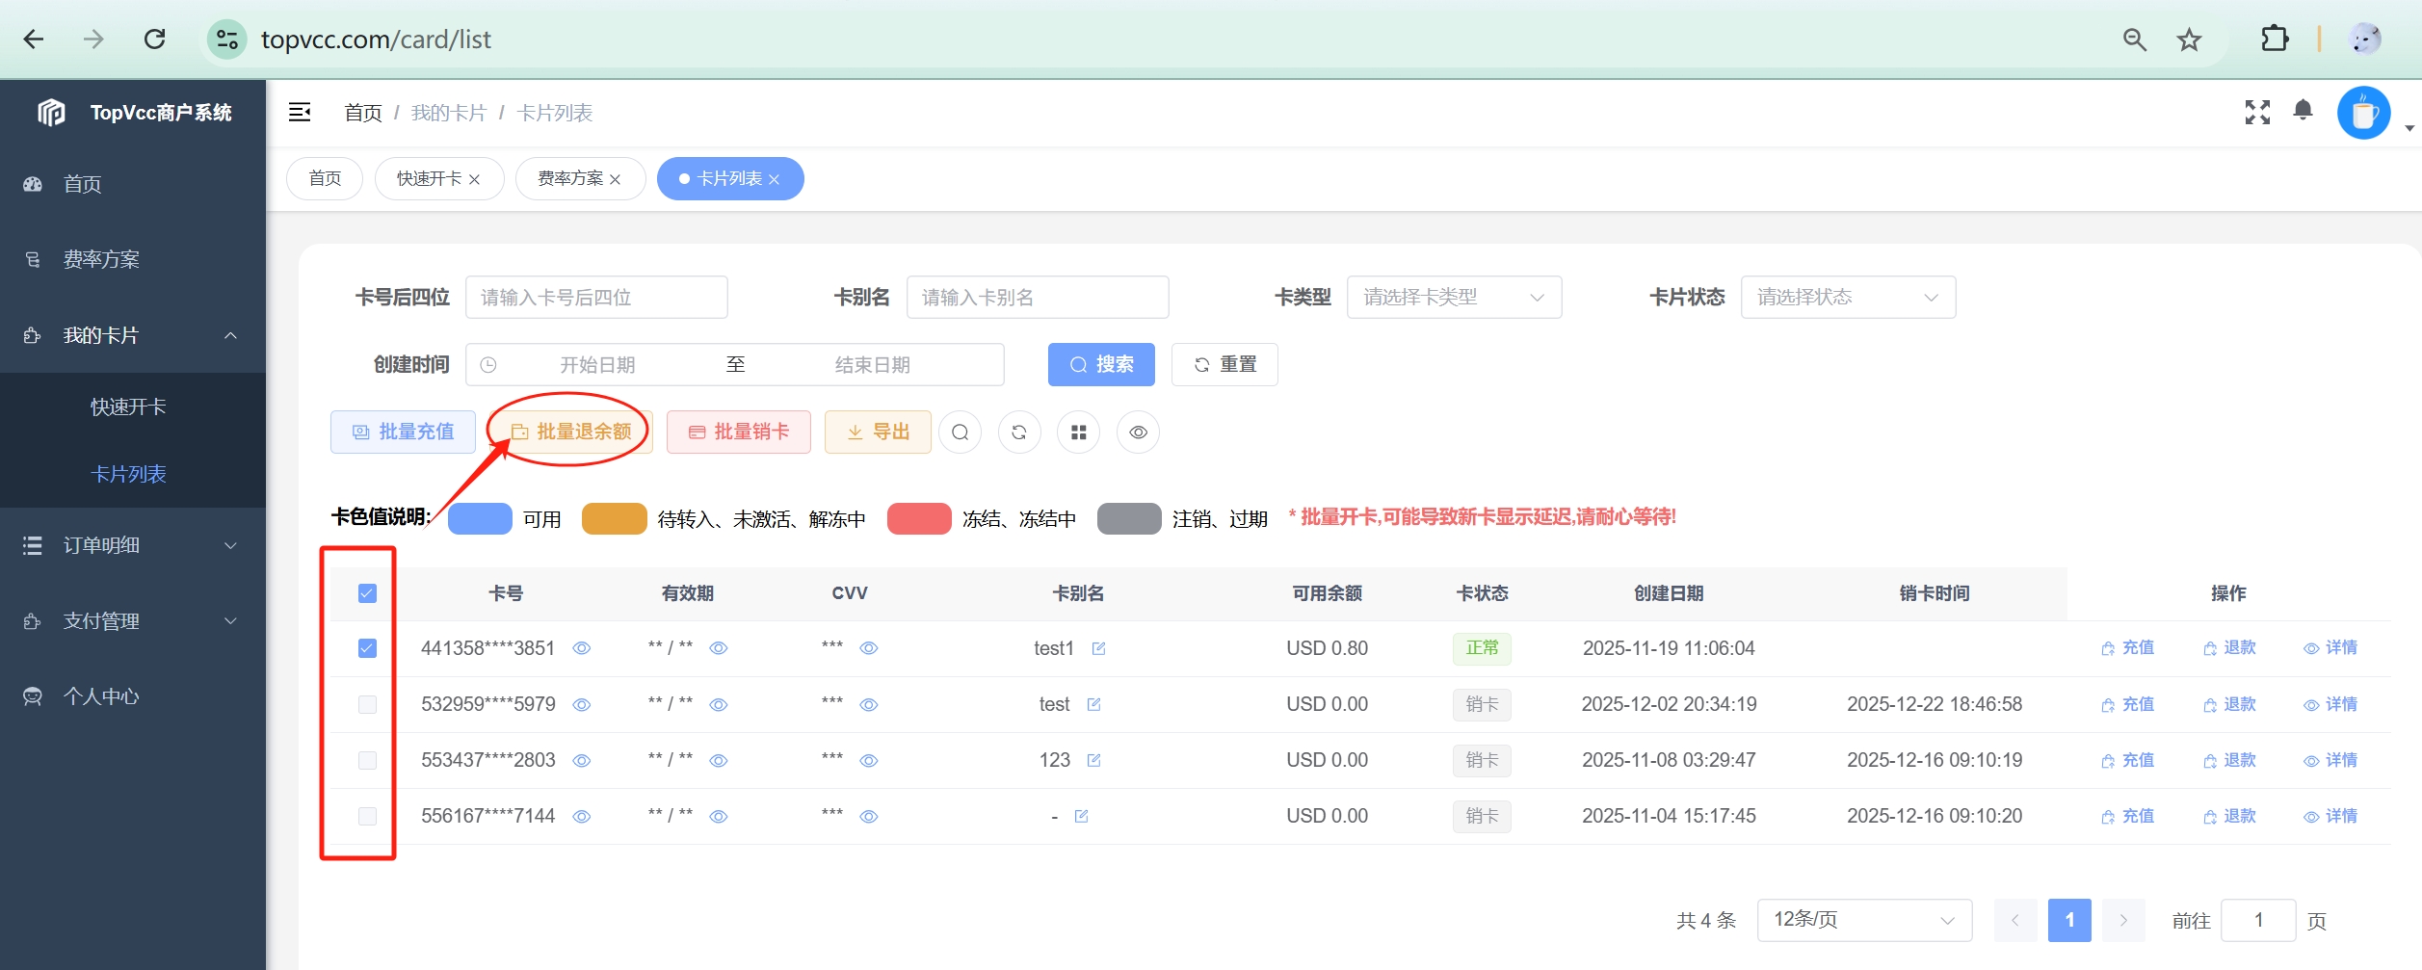Click the fullscreen toggle icon in header
This screenshot has height=970, width=2422.
pos(2256,113)
